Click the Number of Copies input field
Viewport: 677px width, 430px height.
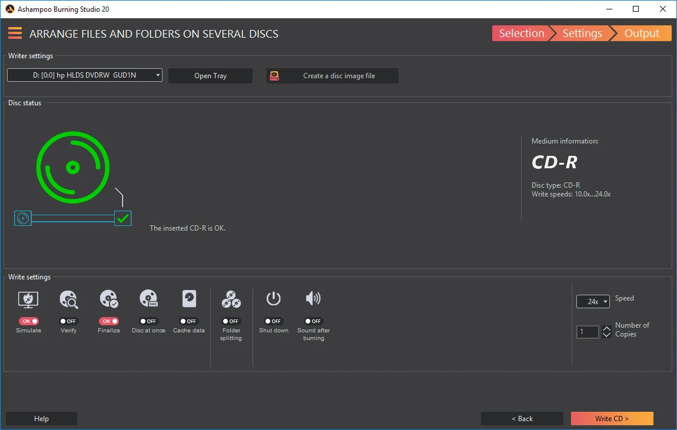587,332
